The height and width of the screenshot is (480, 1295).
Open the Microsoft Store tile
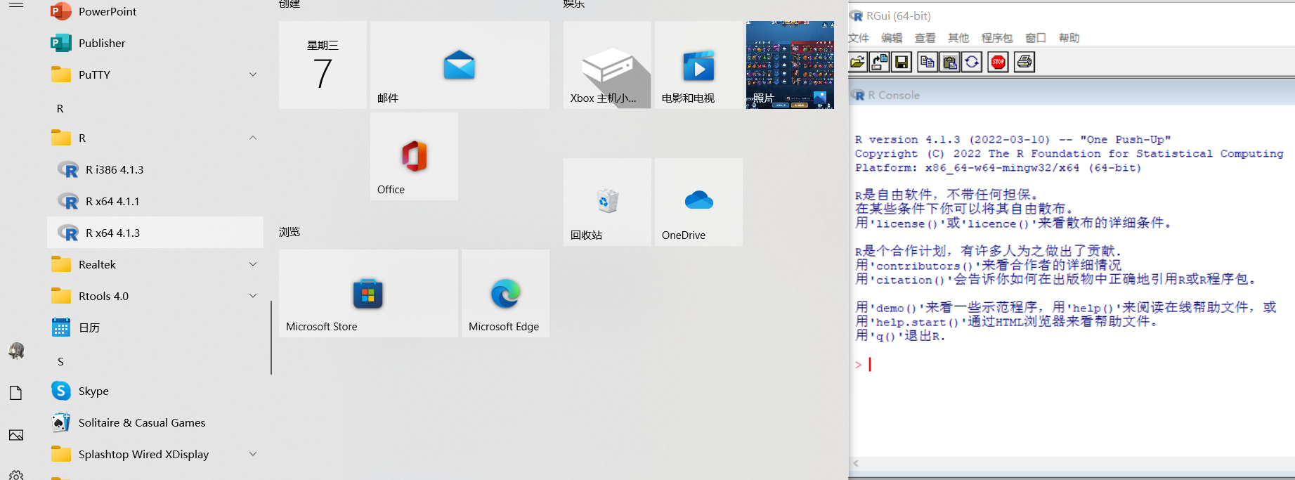pos(368,293)
